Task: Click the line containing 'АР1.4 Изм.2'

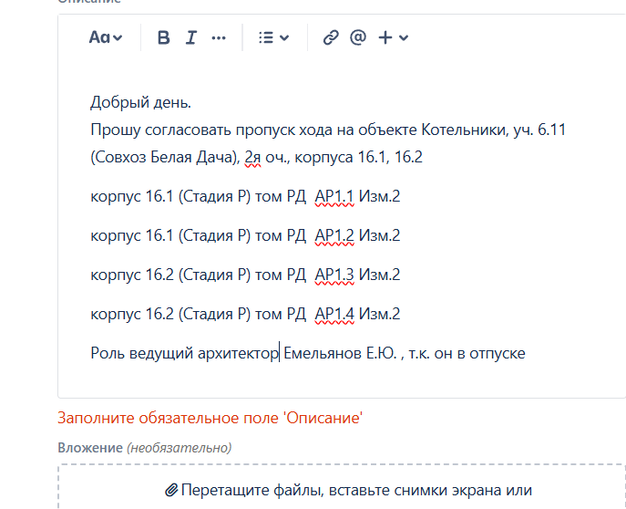Action: coord(245,314)
